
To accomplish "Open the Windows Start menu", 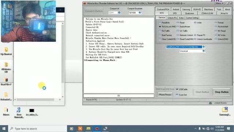I will pyautogui.click(x=4, y=129).
